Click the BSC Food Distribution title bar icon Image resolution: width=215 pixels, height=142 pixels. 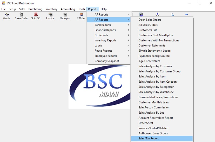coord(3,3)
